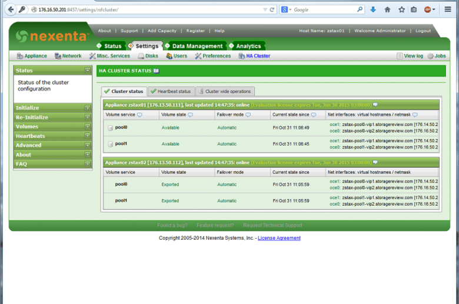Click the key icon beside the address bar
Viewport: 459px width, 304px height.
(x=22, y=9)
